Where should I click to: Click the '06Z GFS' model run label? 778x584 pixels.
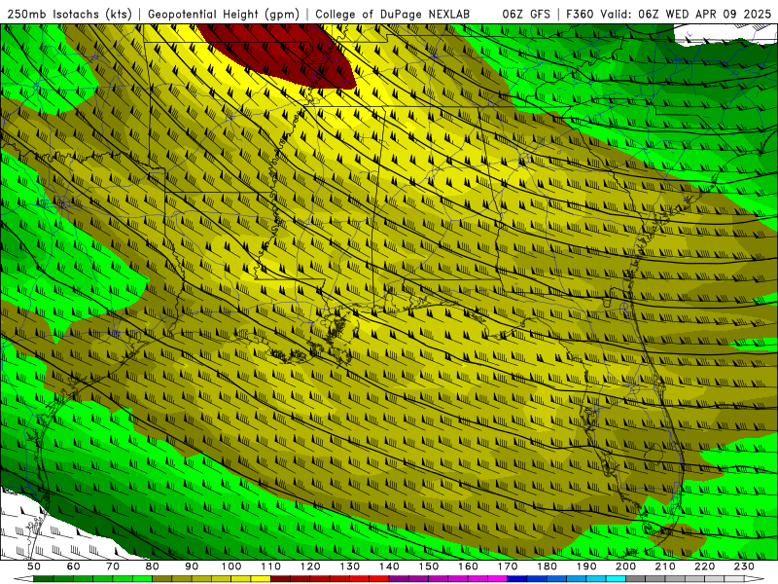pos(526,15)
